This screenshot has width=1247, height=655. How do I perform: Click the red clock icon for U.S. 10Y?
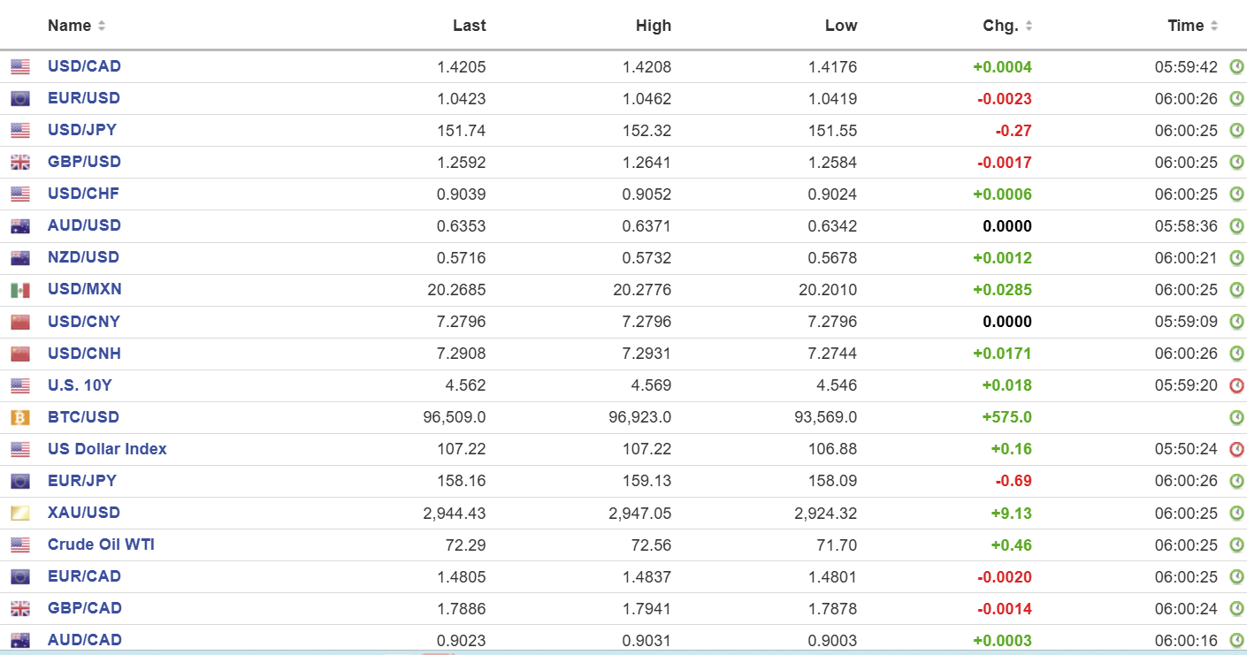tap(1236, 385)
